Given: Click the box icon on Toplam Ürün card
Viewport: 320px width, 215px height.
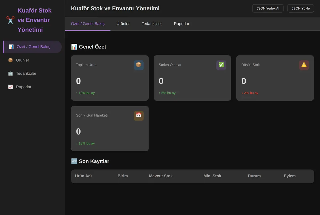Looking at the screenshot, I should [139, 65].
